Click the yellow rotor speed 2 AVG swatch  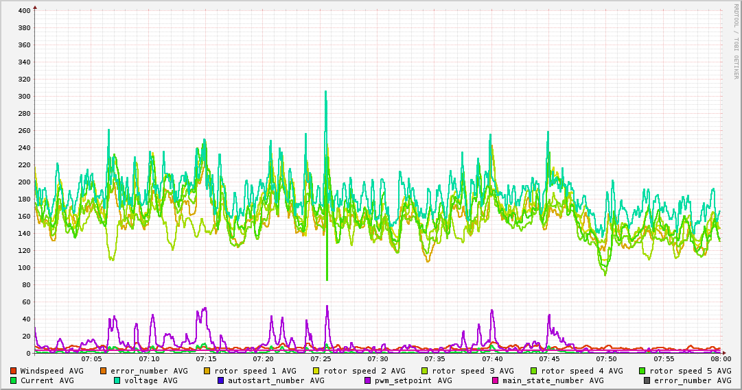tap(316, 371)
